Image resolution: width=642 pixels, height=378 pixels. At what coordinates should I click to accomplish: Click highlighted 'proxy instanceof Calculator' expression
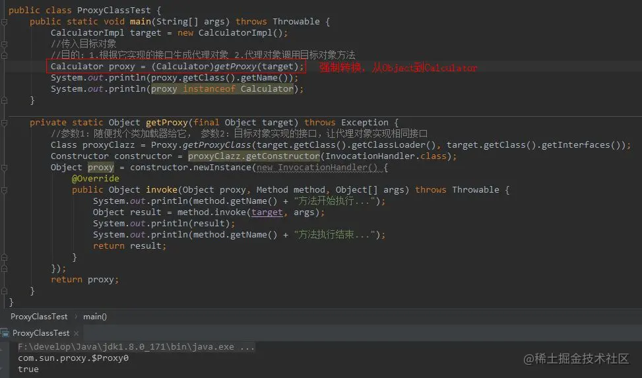point(222,89)
